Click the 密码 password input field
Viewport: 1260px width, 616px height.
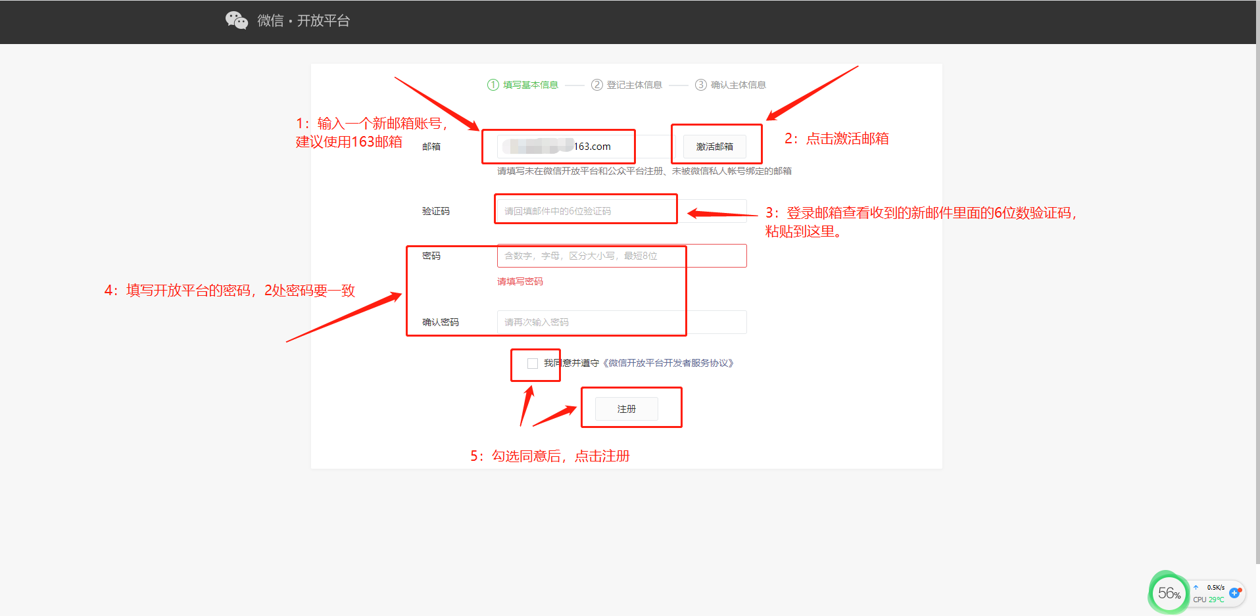pyautogui.click(x=621, y=256)
